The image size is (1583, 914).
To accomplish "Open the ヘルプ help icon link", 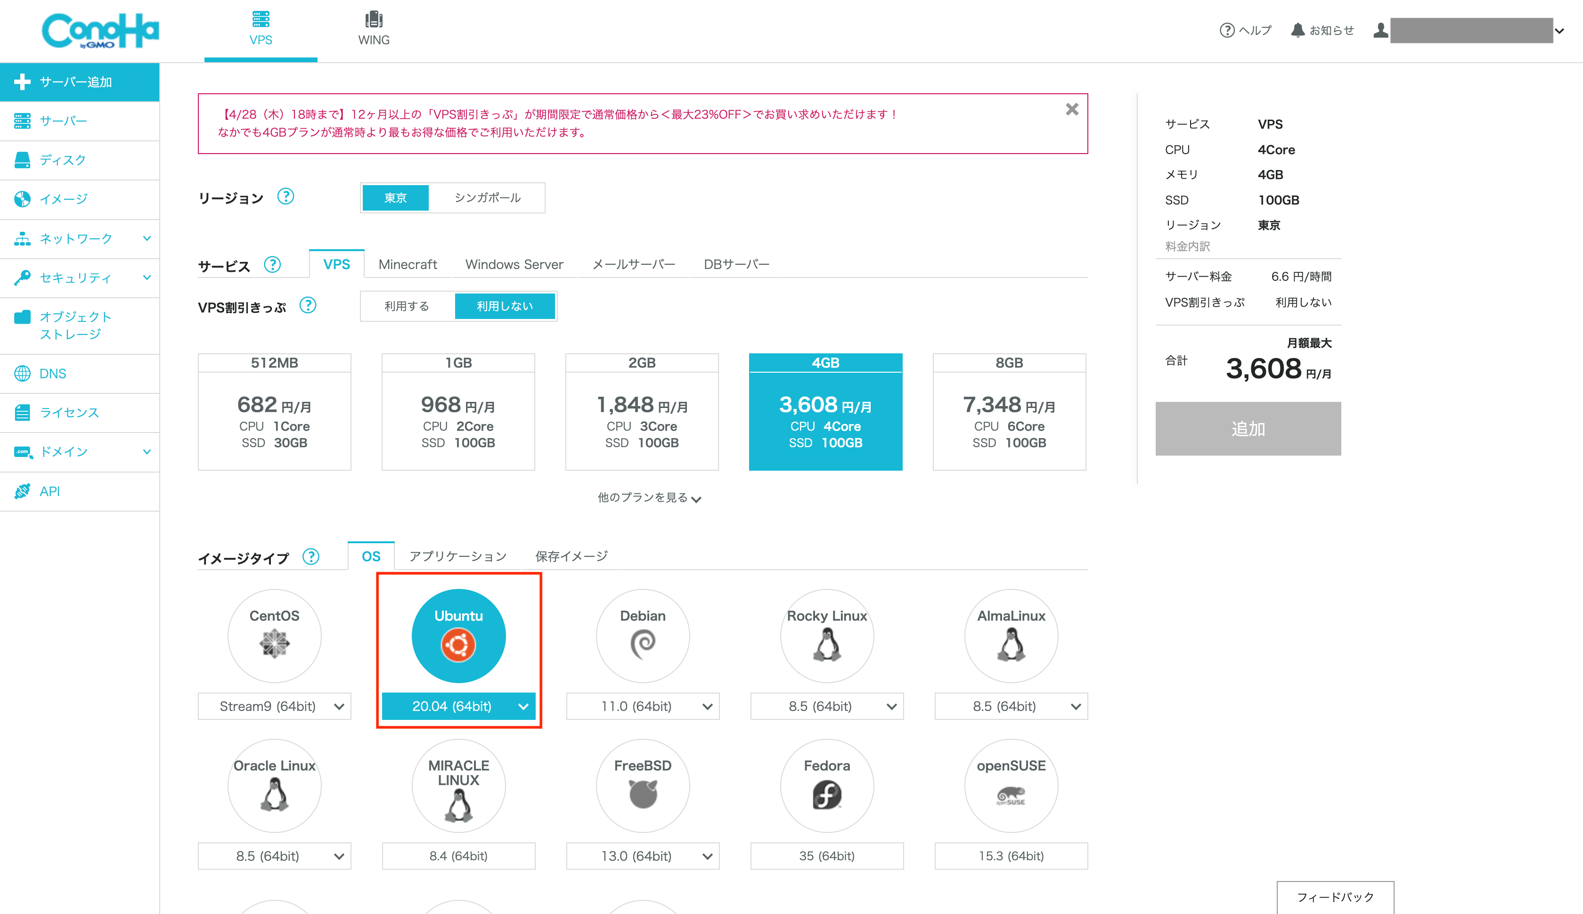I will coord(1245,30).
